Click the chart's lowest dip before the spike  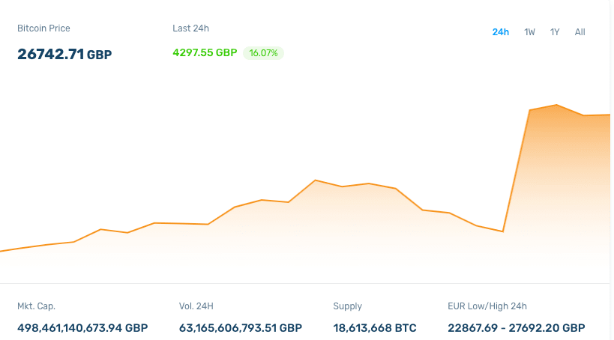pyautogui.click(x=502, y=231)
